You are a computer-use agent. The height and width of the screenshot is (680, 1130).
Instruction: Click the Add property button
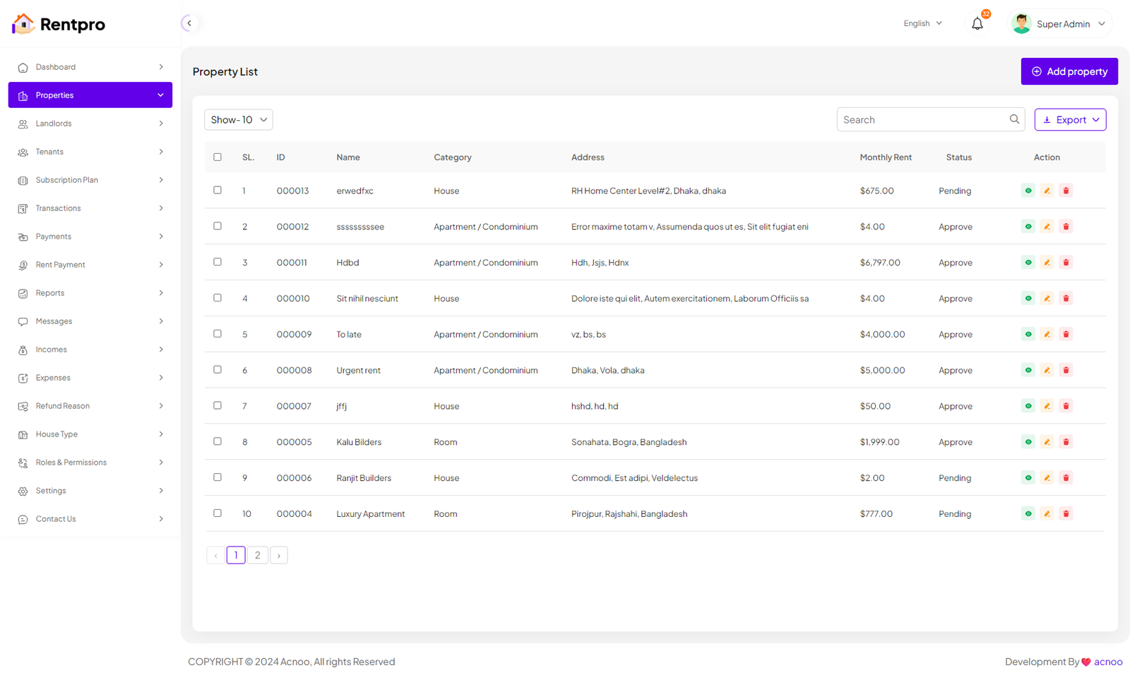(x=1069, y=71)
